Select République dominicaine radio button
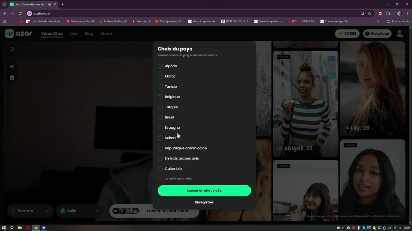 tap(160, 148)
